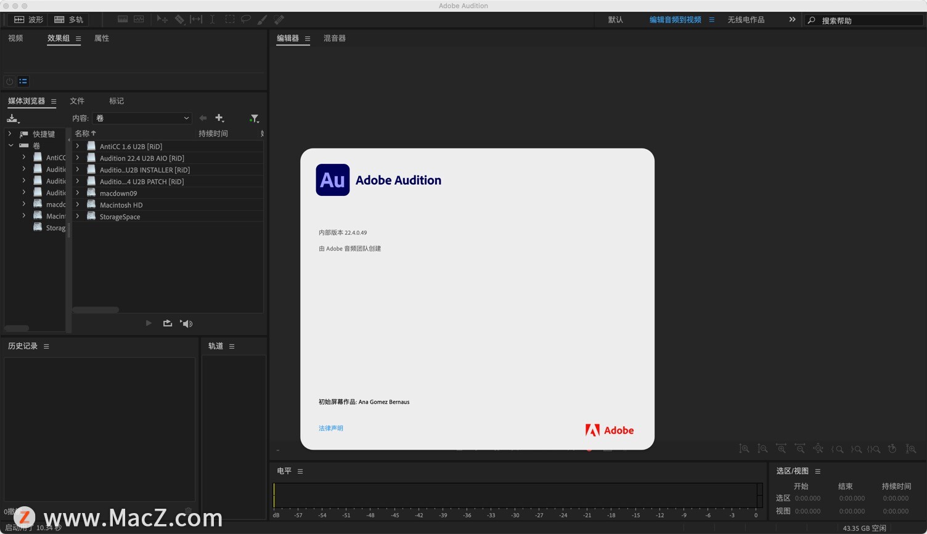
Task: Switch to the 标记 panel tab
Action: point(116,101)
